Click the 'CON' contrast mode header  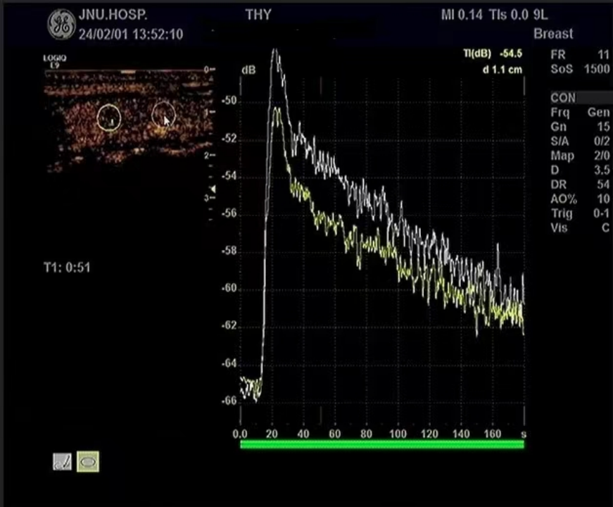(x=563, y=97)
